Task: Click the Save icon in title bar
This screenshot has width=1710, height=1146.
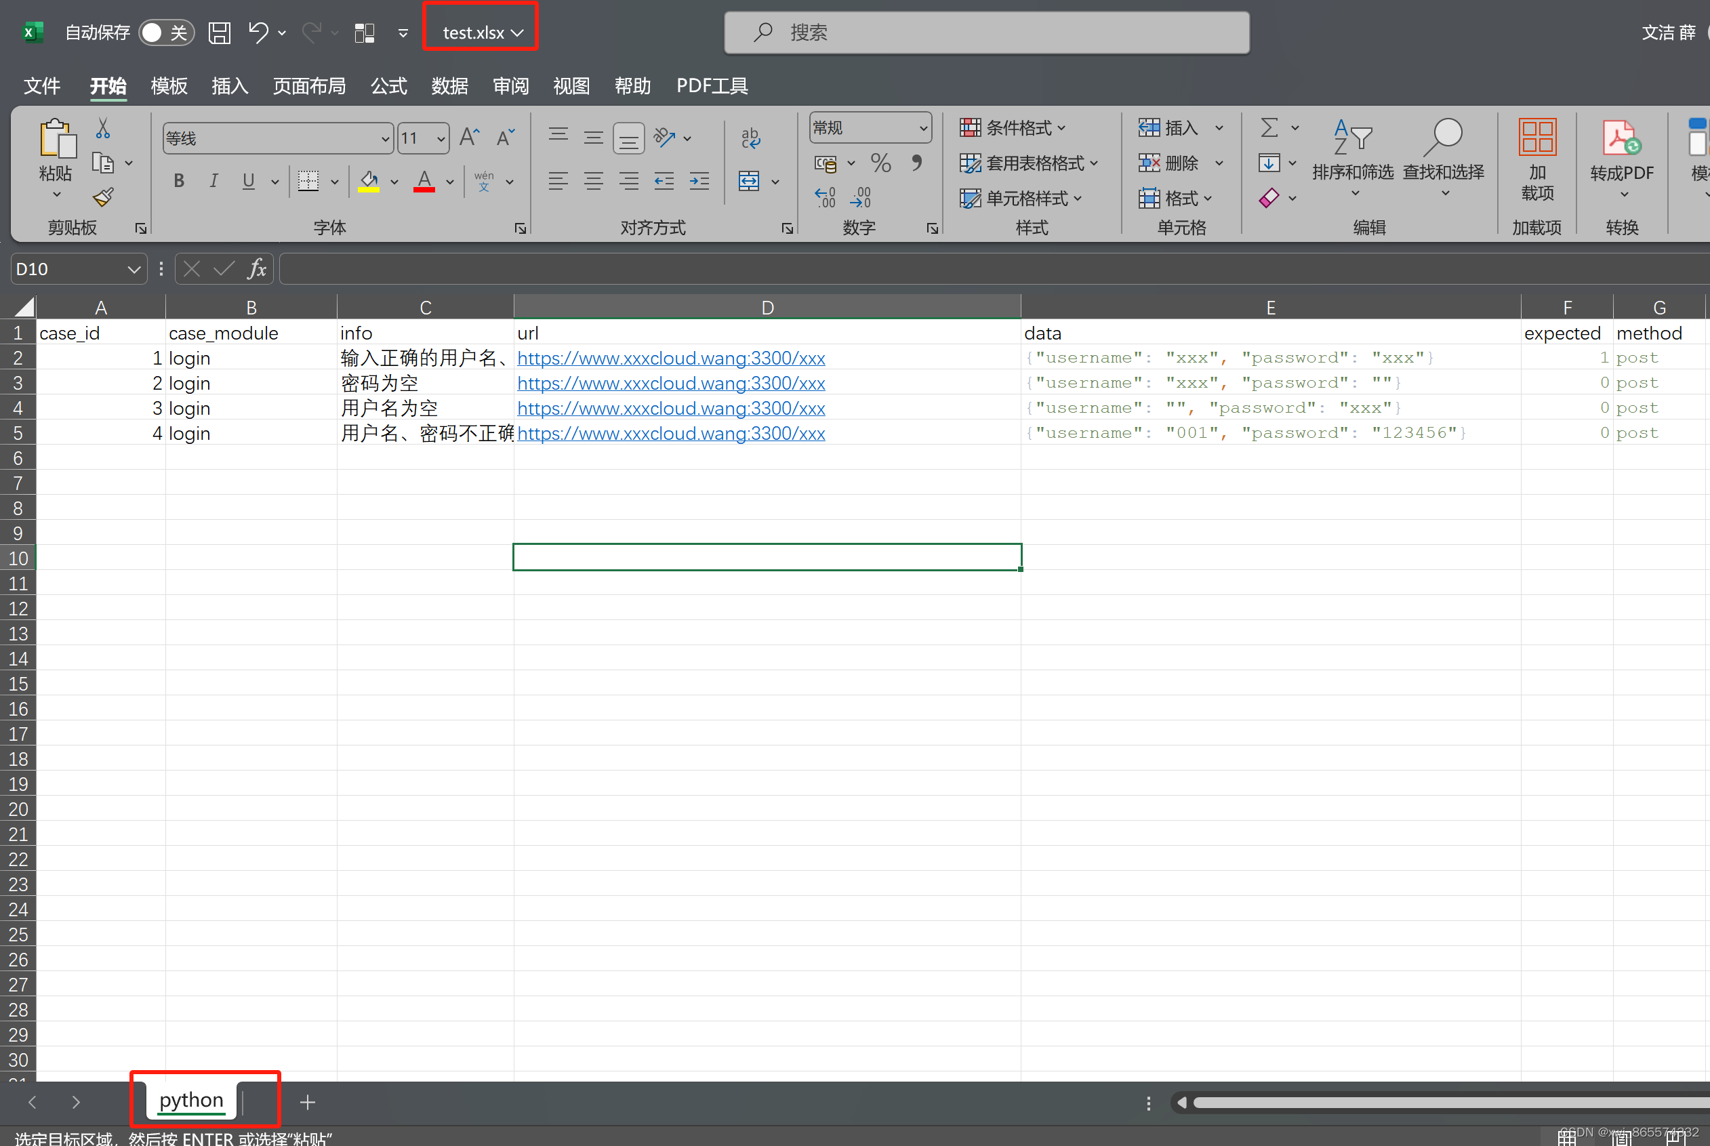Action: [219, 33]
